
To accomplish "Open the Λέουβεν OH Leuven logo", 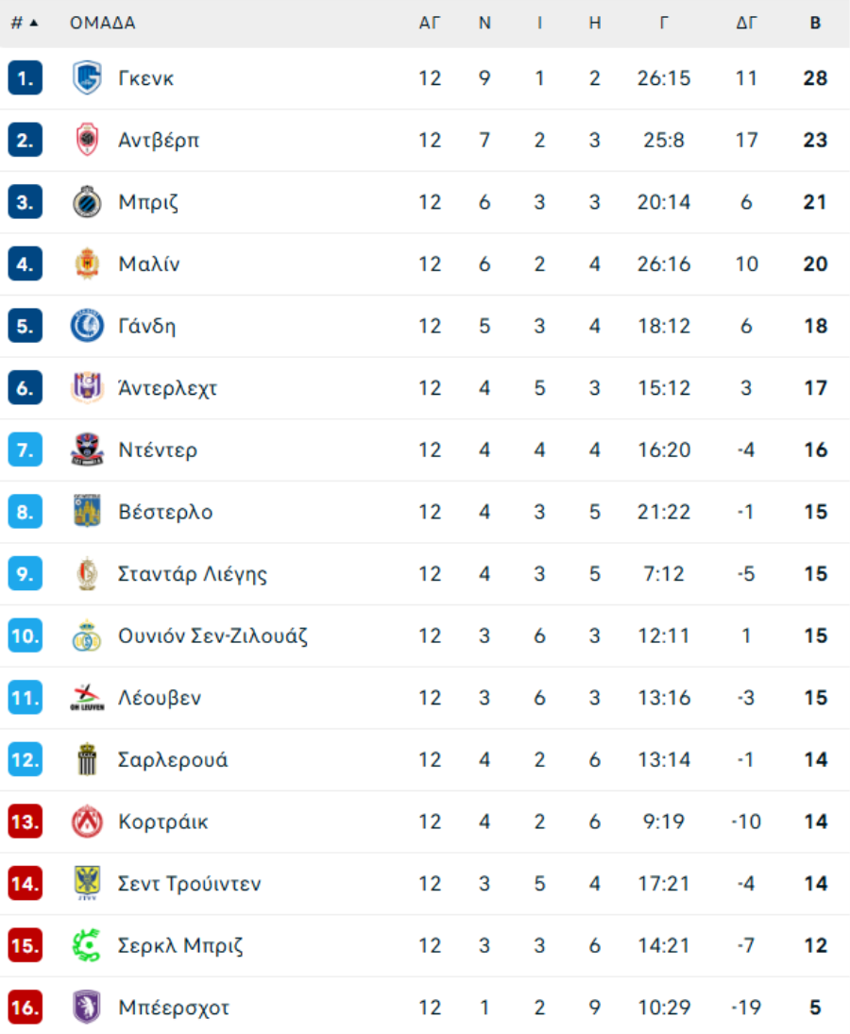I will tap(86, 698).
